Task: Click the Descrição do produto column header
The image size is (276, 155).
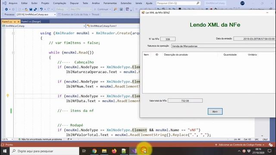Action: click(x=176, y=55)
